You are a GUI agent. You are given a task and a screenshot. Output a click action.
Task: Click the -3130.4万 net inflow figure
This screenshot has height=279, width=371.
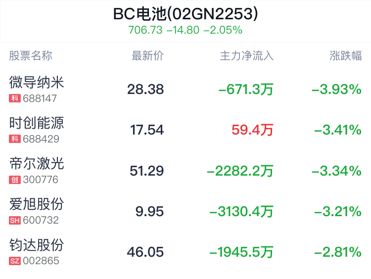(241, 211)
